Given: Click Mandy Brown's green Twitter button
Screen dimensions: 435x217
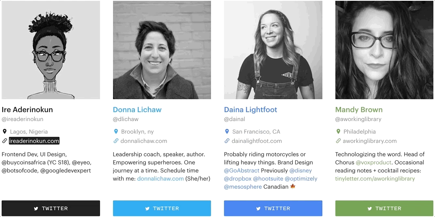Looking at the screenshot, I should [384, 208].
